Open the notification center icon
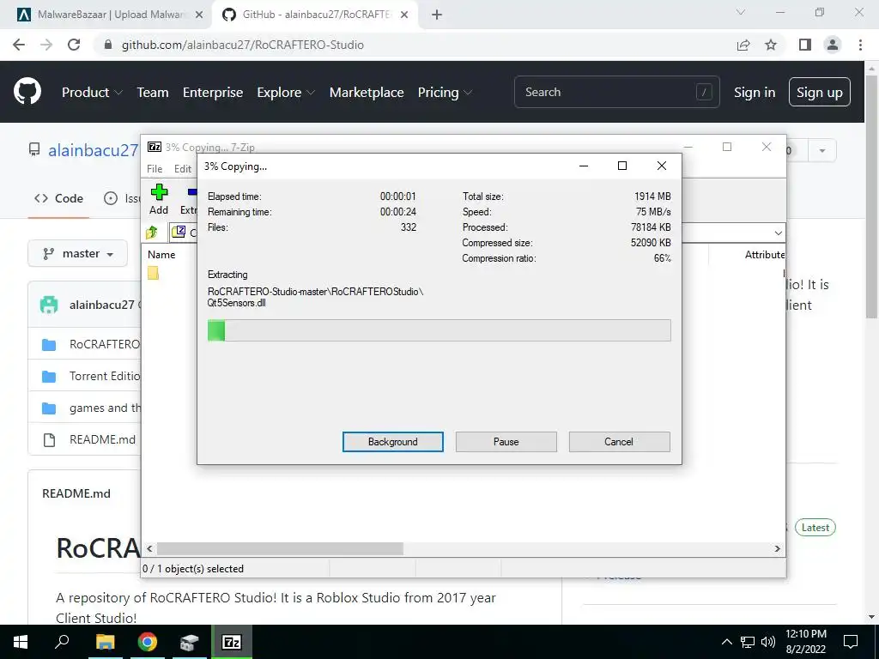This screenshot has width=879, height=659. (851, 642)
